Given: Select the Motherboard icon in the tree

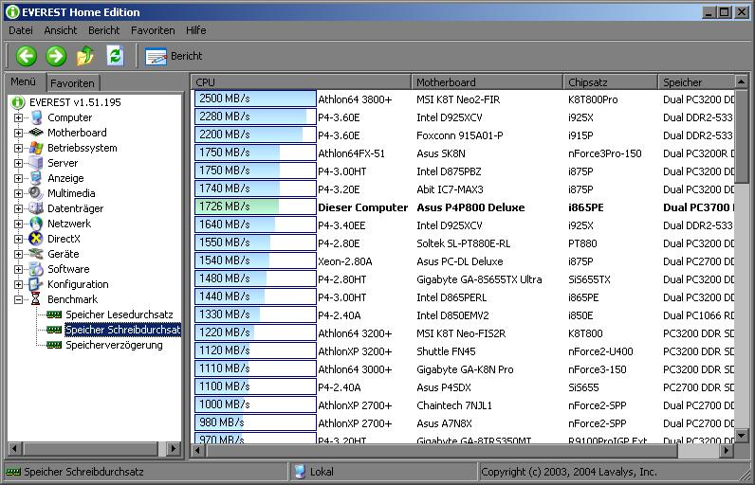Looking at the screenshot, I should 36,133.
